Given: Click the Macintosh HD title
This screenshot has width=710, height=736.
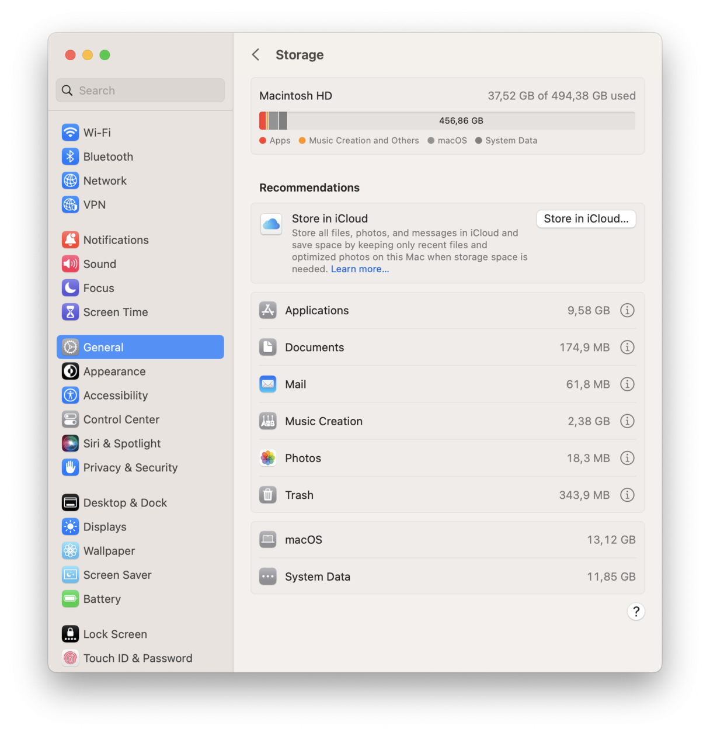Looking at the screenshot, I should point(295,96).
